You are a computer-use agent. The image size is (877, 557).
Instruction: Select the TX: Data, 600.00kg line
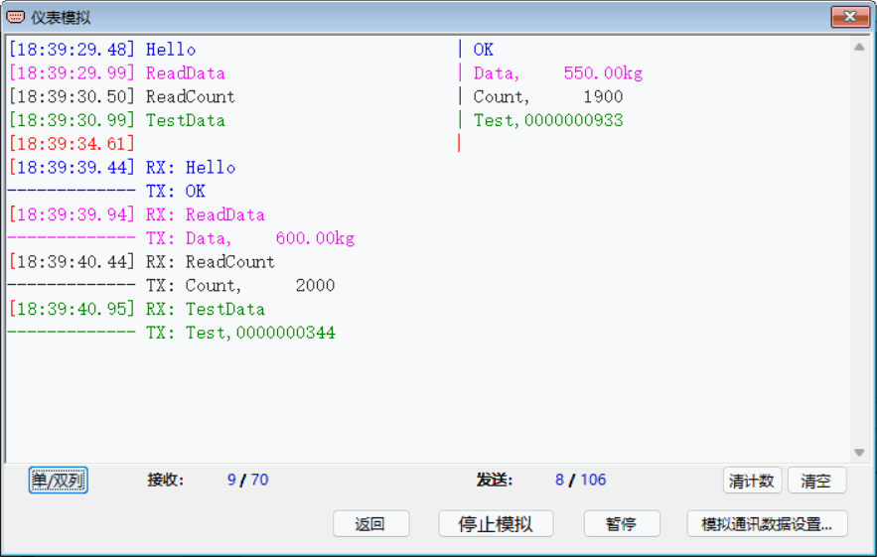click(x=250, y=238)
